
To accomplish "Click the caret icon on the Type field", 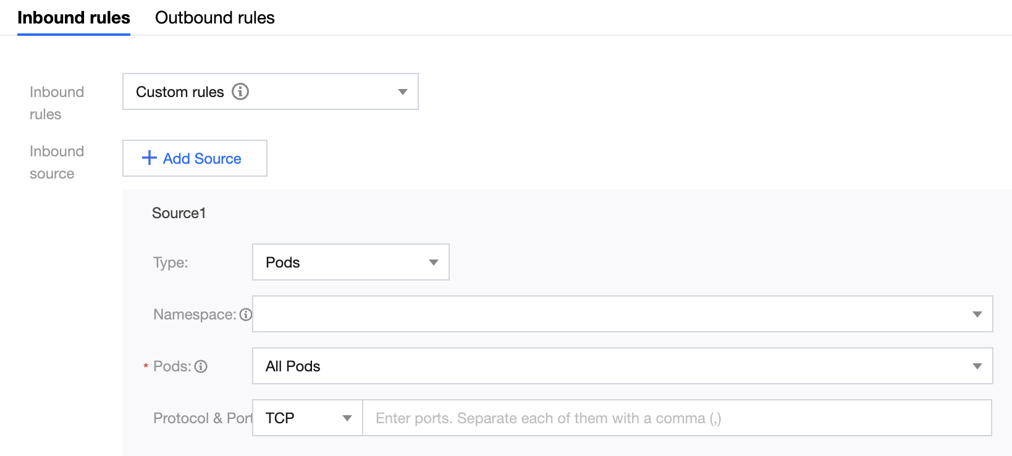I will click(434, 263).
